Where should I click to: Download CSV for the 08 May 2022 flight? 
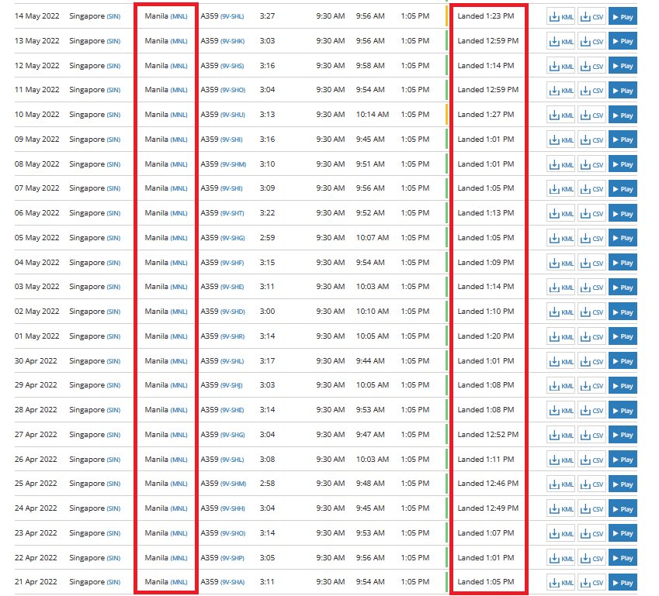pyautogui.click(x=591, y=164)
